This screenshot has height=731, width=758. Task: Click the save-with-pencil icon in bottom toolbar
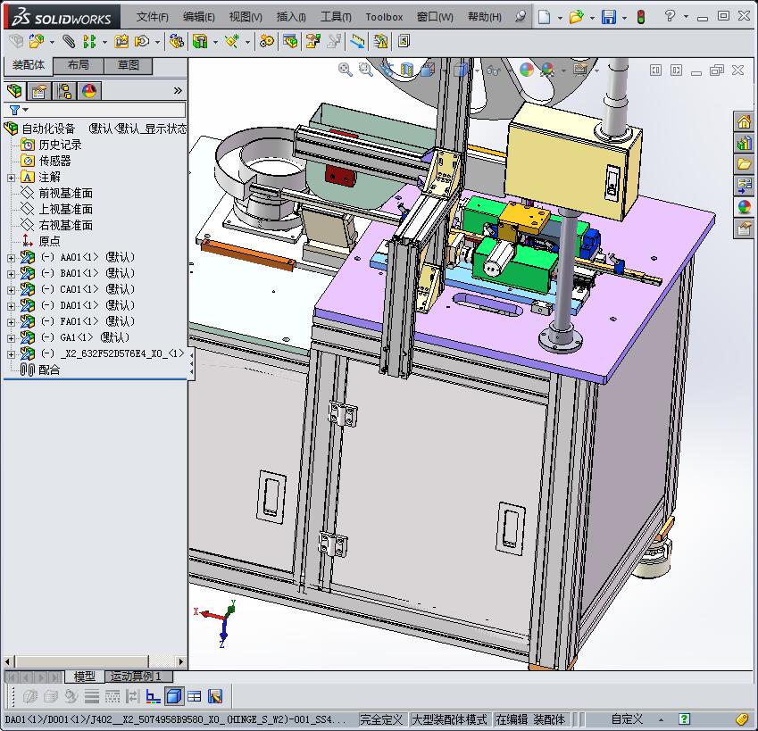(215, 696)
